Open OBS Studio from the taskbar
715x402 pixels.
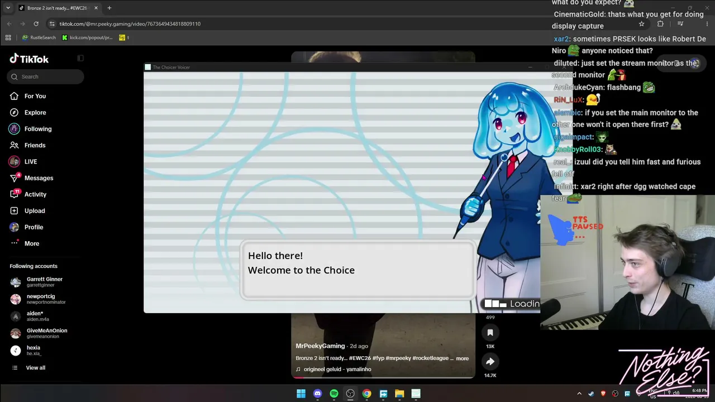(x=350, y=394)
